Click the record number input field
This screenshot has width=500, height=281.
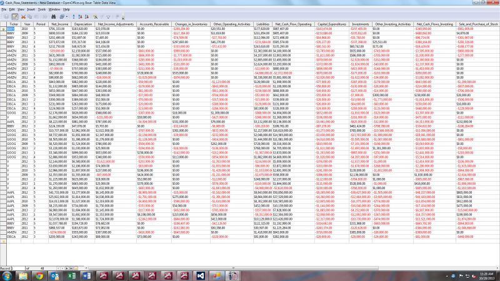18,269
